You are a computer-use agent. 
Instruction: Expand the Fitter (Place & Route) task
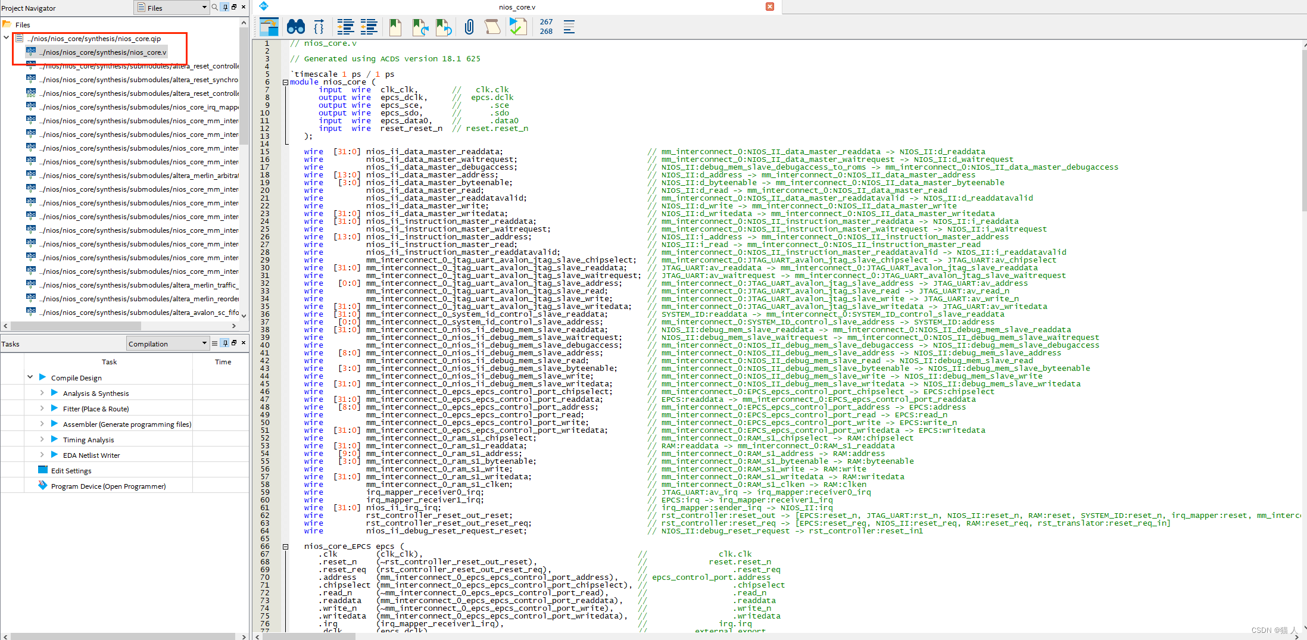(42, 408)
